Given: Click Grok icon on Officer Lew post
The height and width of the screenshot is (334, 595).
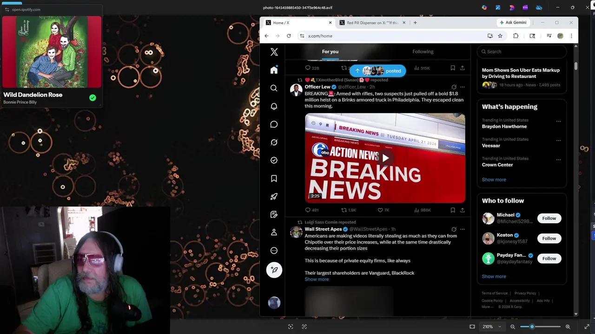Looking at the screenshot, I should click(x=454, y=87).
